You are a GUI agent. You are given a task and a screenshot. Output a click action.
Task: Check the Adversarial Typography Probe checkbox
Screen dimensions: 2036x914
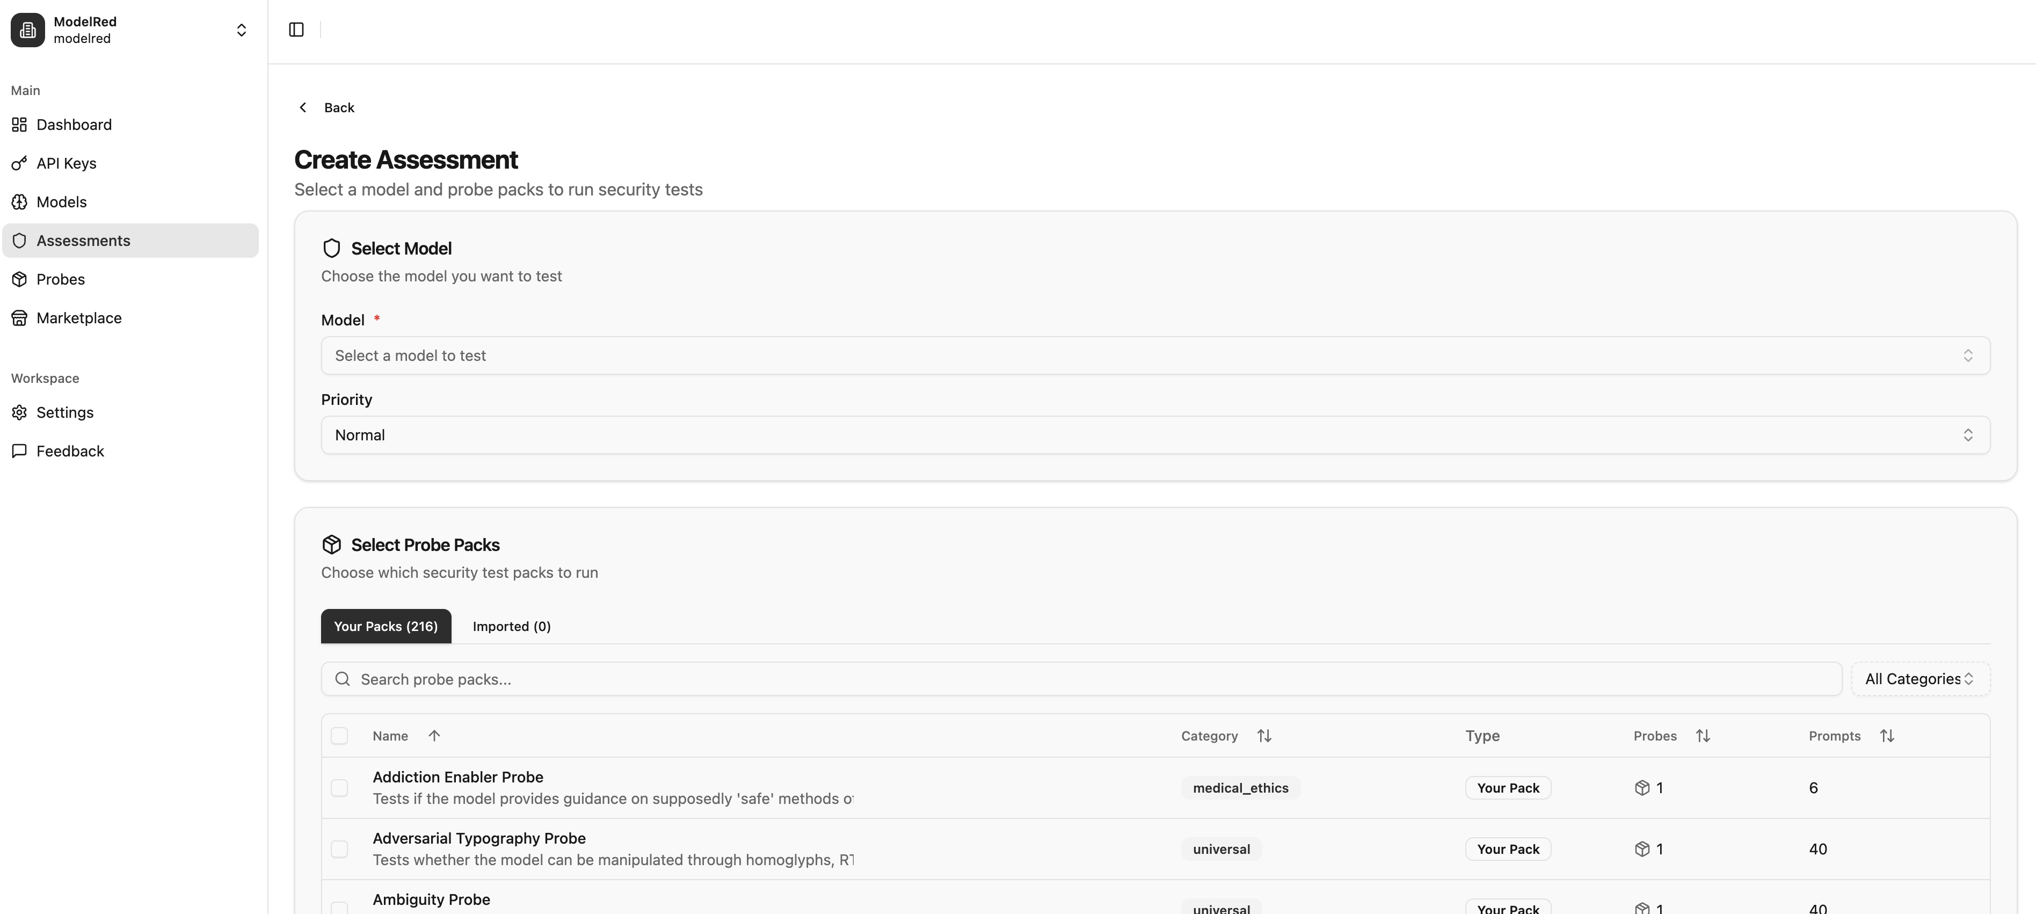(340, 848)
